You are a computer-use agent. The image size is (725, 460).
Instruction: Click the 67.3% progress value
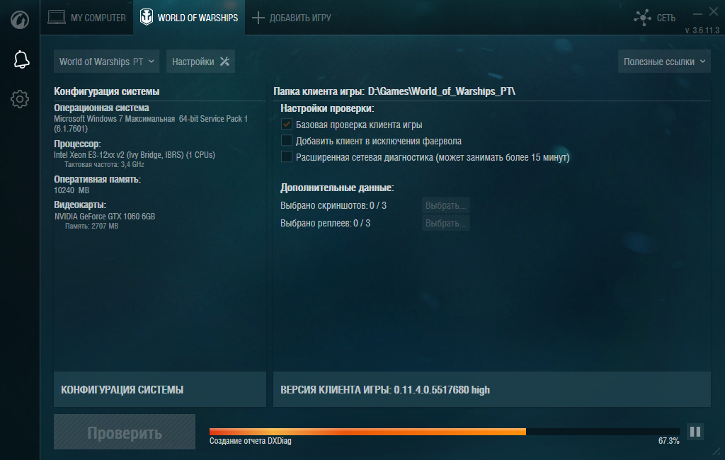coord(668,441)
